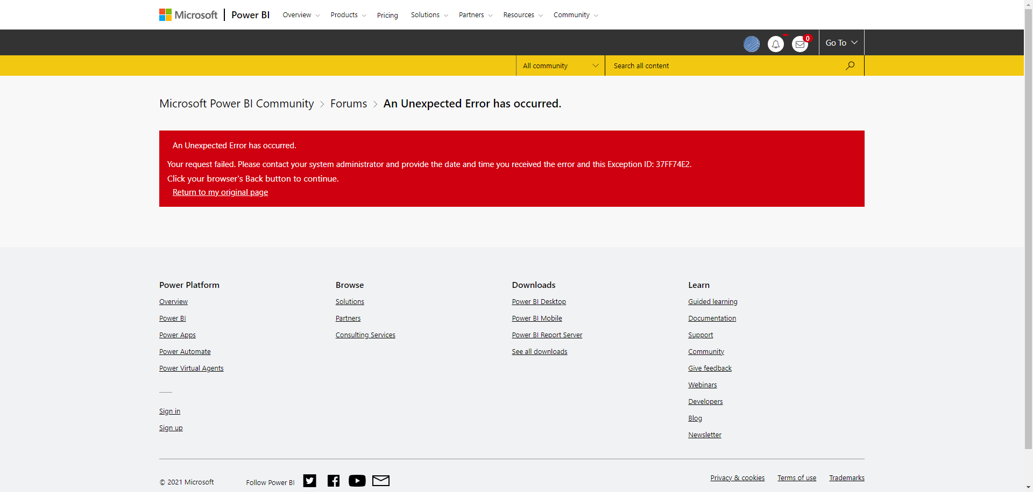Open Power Platform Overview footer link
Image resolution: width=1033 pixels, height=492 pixels.
[173, 302]
